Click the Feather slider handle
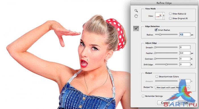The image size is (199, 109). (x=155, y=53)
